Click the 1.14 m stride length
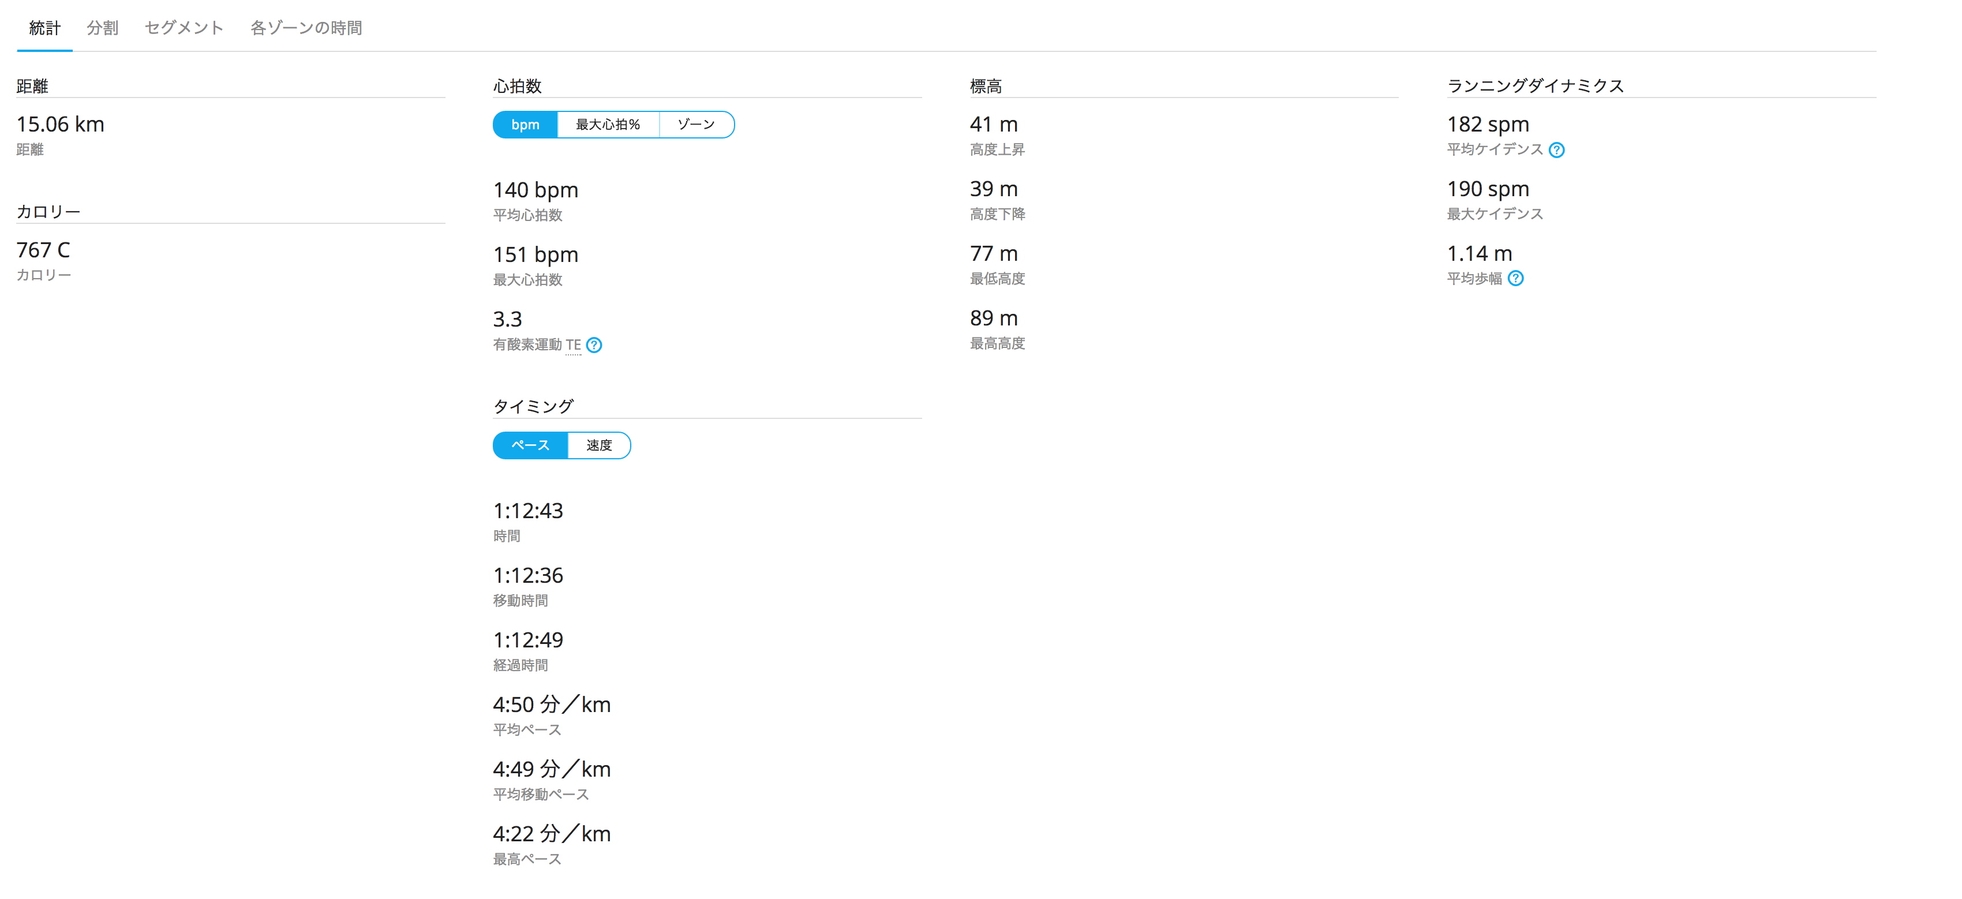 click(x=1479, y=254)
